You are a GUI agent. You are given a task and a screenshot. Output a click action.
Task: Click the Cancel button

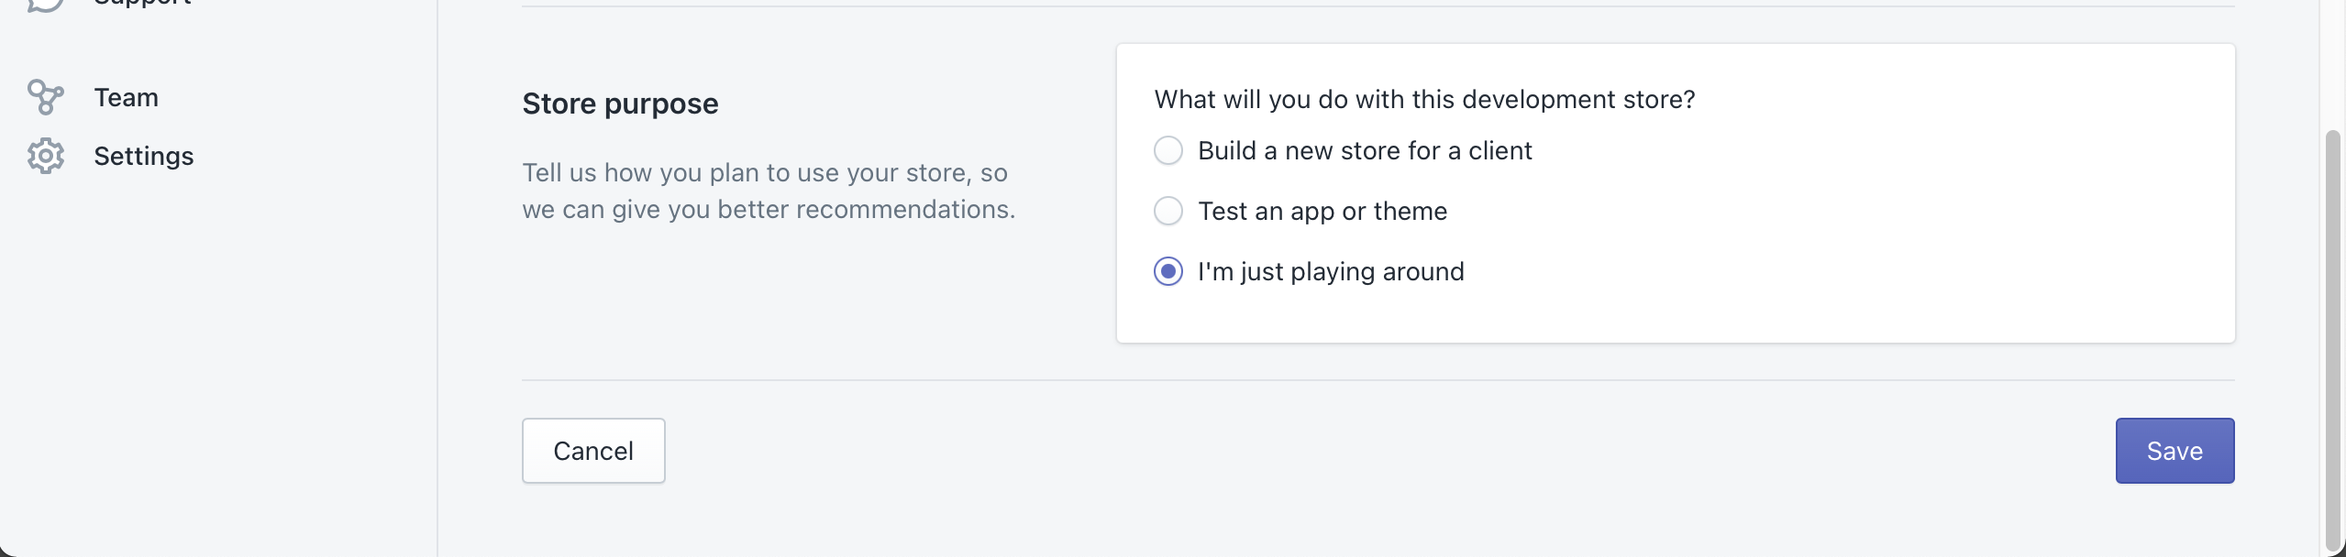(x=593, y=451)
